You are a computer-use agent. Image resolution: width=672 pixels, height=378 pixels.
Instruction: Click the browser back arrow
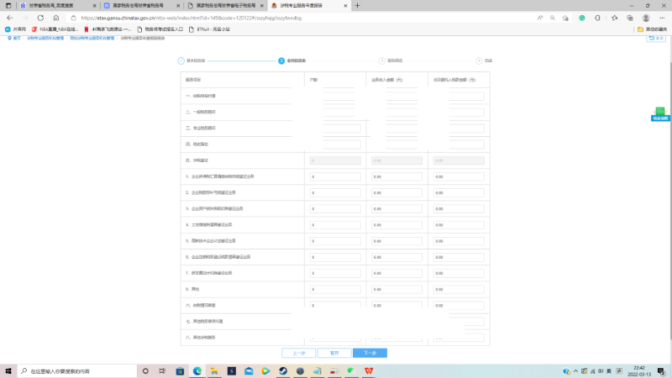point(9,17)
